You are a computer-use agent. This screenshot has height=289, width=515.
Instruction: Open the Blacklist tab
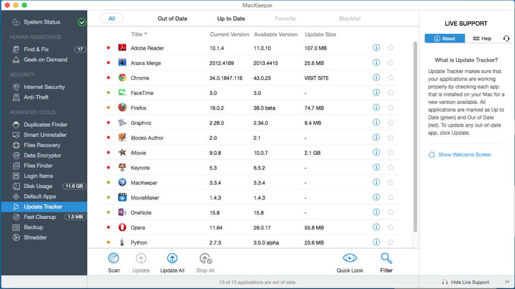(x=349, y=18)
